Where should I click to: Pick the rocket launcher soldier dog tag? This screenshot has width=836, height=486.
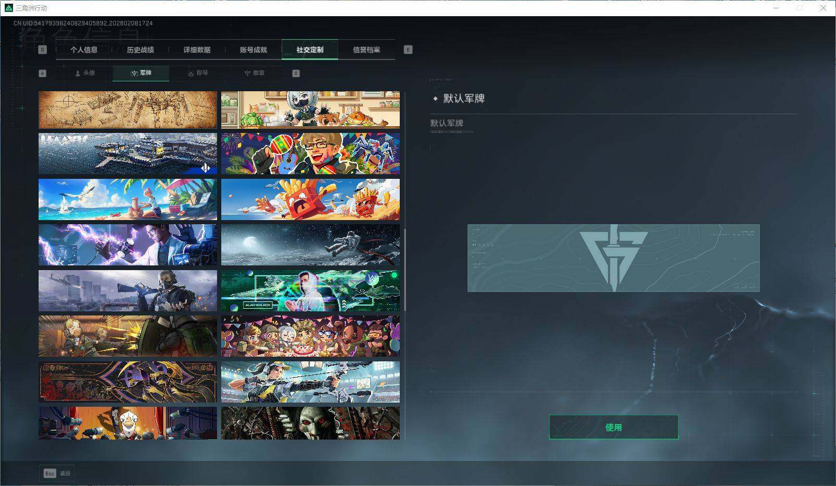click(x=128, y=290)
